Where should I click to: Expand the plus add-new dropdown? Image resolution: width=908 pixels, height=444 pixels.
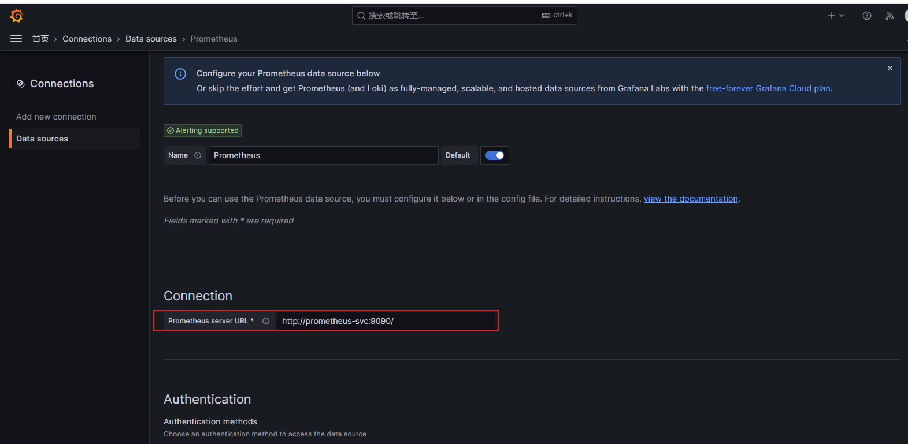tap(835, 16)
